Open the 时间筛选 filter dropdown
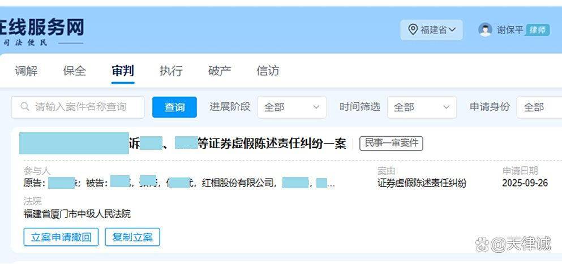Screen dimensions: 562x264 (x=422, y=107)
